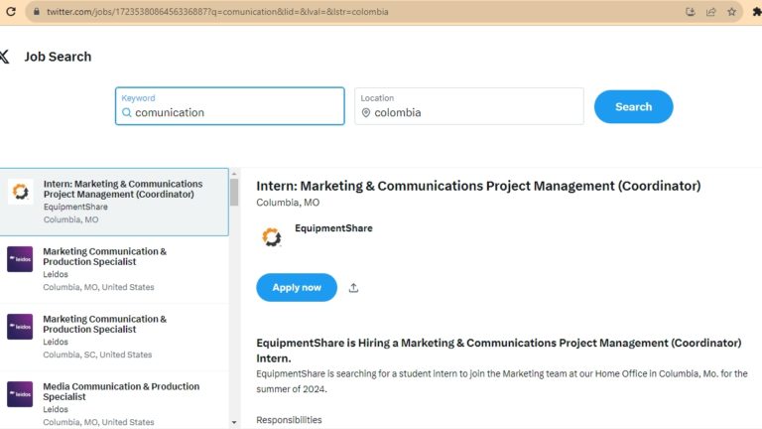
Task: Click the Leidos logo of the Media Communication listing
Action: [x=20, y=394]
